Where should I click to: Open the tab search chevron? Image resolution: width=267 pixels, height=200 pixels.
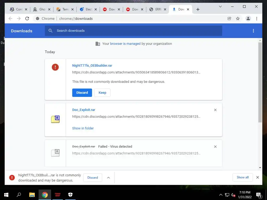[x=220, y=7]
